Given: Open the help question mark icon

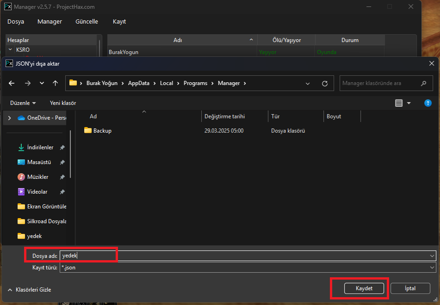Looking at the screenshot, I should click(428, 103).
